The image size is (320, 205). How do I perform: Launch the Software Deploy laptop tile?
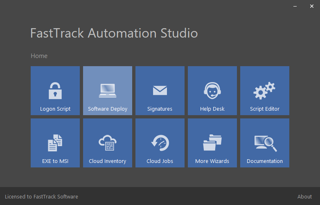(x=108, y=91)
